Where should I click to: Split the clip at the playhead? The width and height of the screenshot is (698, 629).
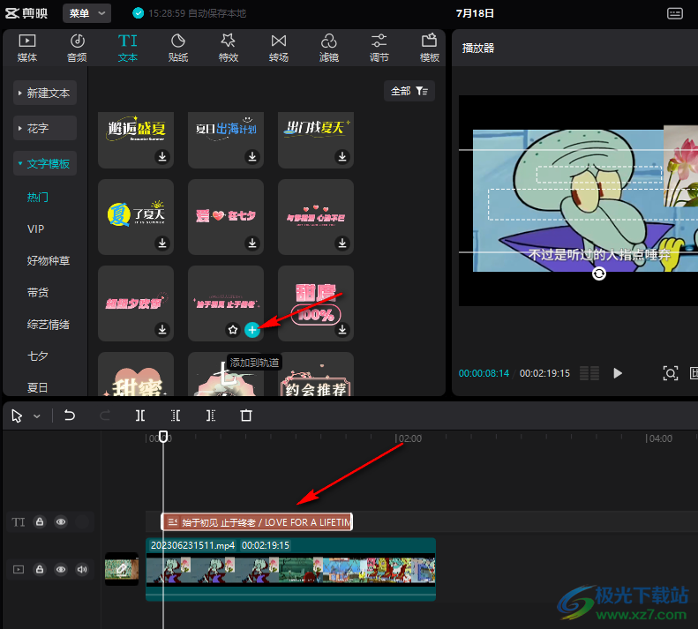(x=140, y=416)
